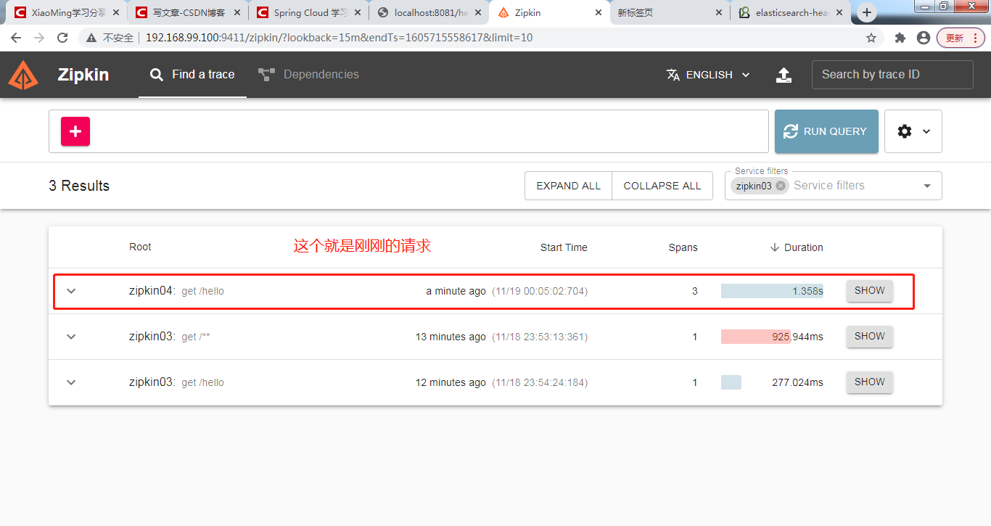Click the 1.358s duration bar

pos(772,291)
